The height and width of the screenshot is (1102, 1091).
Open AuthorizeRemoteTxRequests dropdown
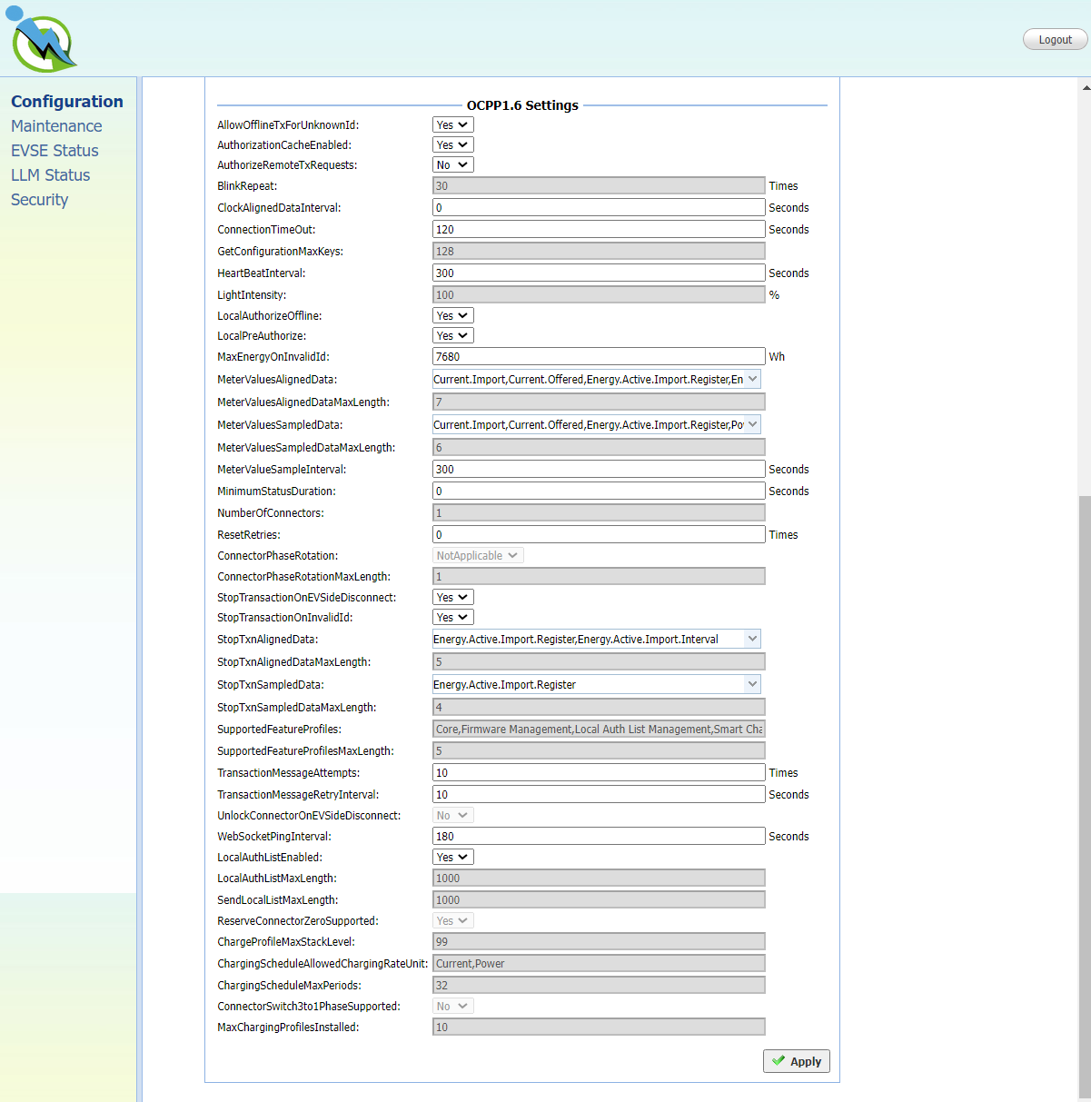click(453, 165)
